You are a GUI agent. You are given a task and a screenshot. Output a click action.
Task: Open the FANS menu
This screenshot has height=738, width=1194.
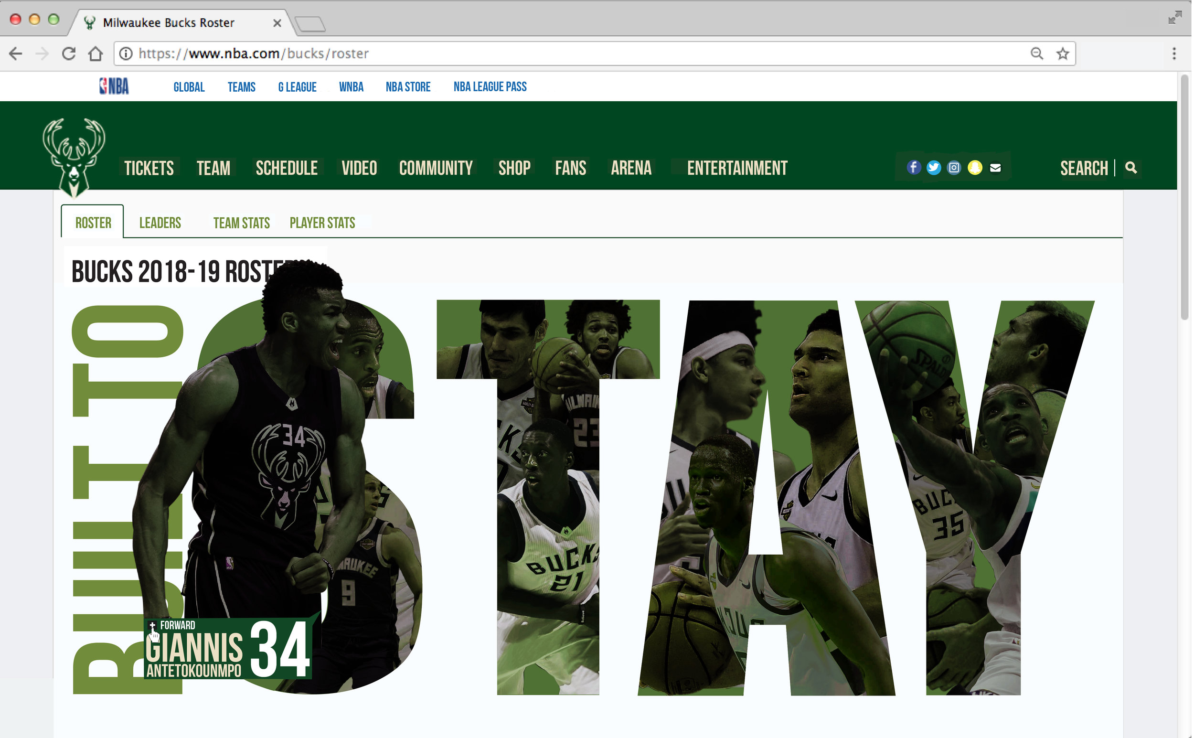[570, 168]
